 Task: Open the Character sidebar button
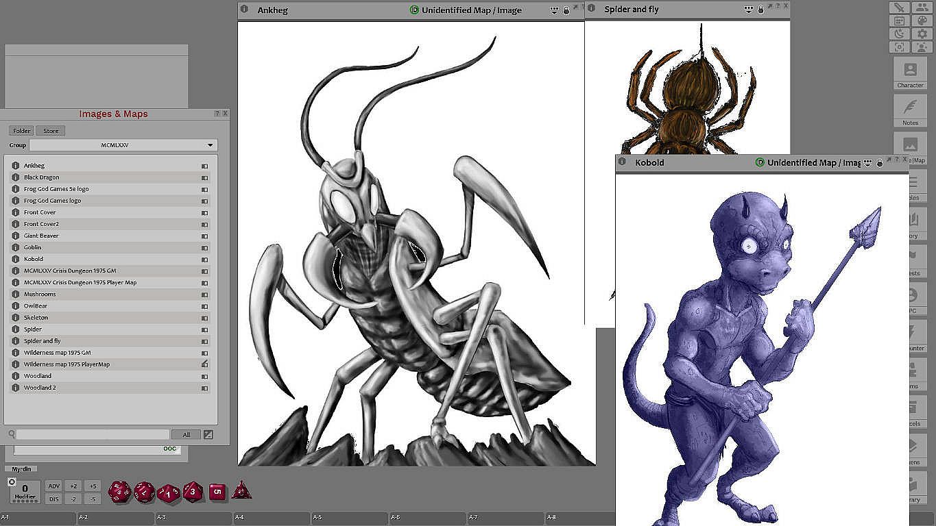point(910,73)
